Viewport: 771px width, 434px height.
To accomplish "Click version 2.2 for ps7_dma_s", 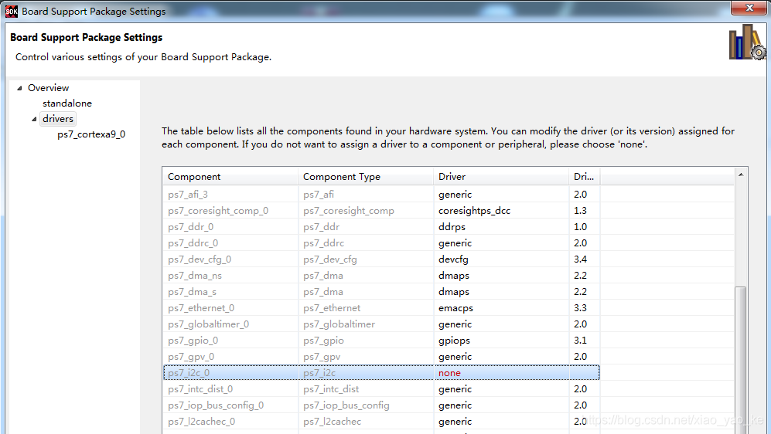I will click(x=584, y=292).
